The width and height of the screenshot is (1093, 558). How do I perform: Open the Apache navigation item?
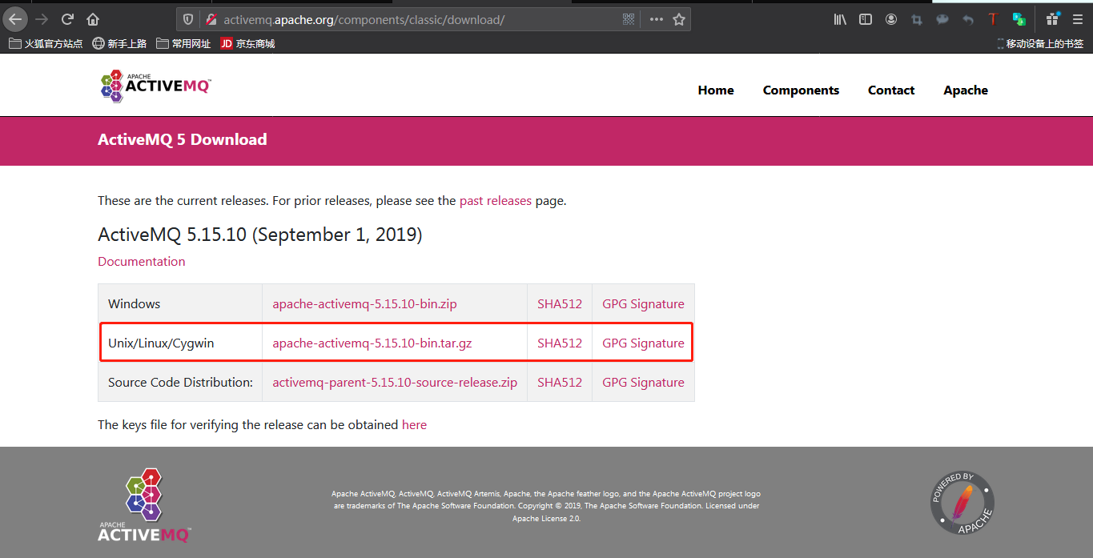[x=966, y=90]
